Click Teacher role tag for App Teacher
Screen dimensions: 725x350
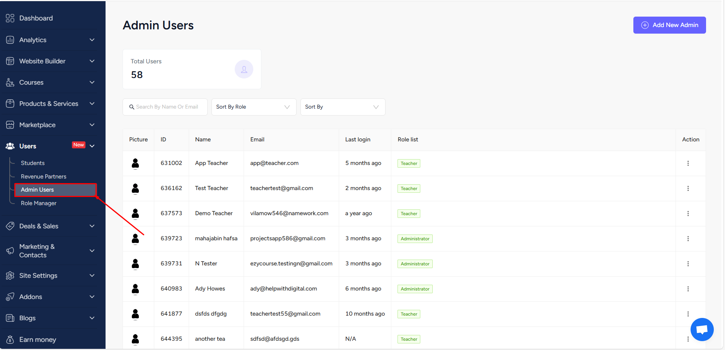click(409, 163)
